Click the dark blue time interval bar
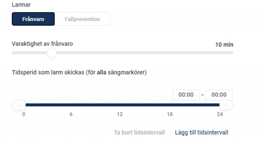 coord(123,105)
